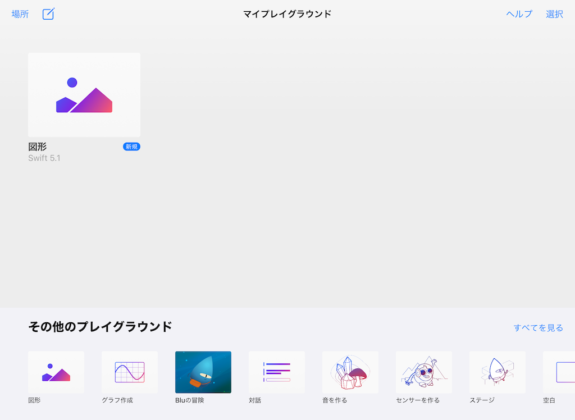Select the 対話 answers template icon

click(x=277, y=372)
